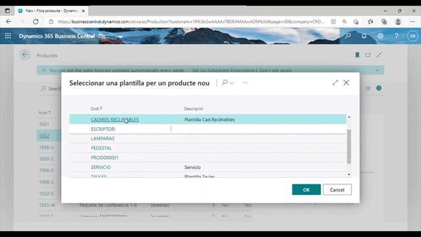Open browser settings and more menu
The image size is (421, 237).
412,22
